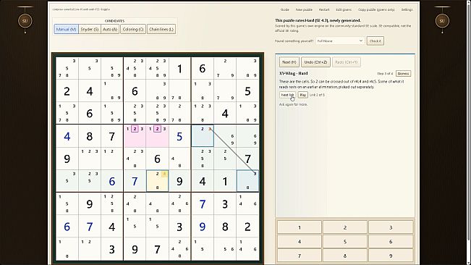
Task: Choose digit 1 on the number pad
Action: [300, 227]
